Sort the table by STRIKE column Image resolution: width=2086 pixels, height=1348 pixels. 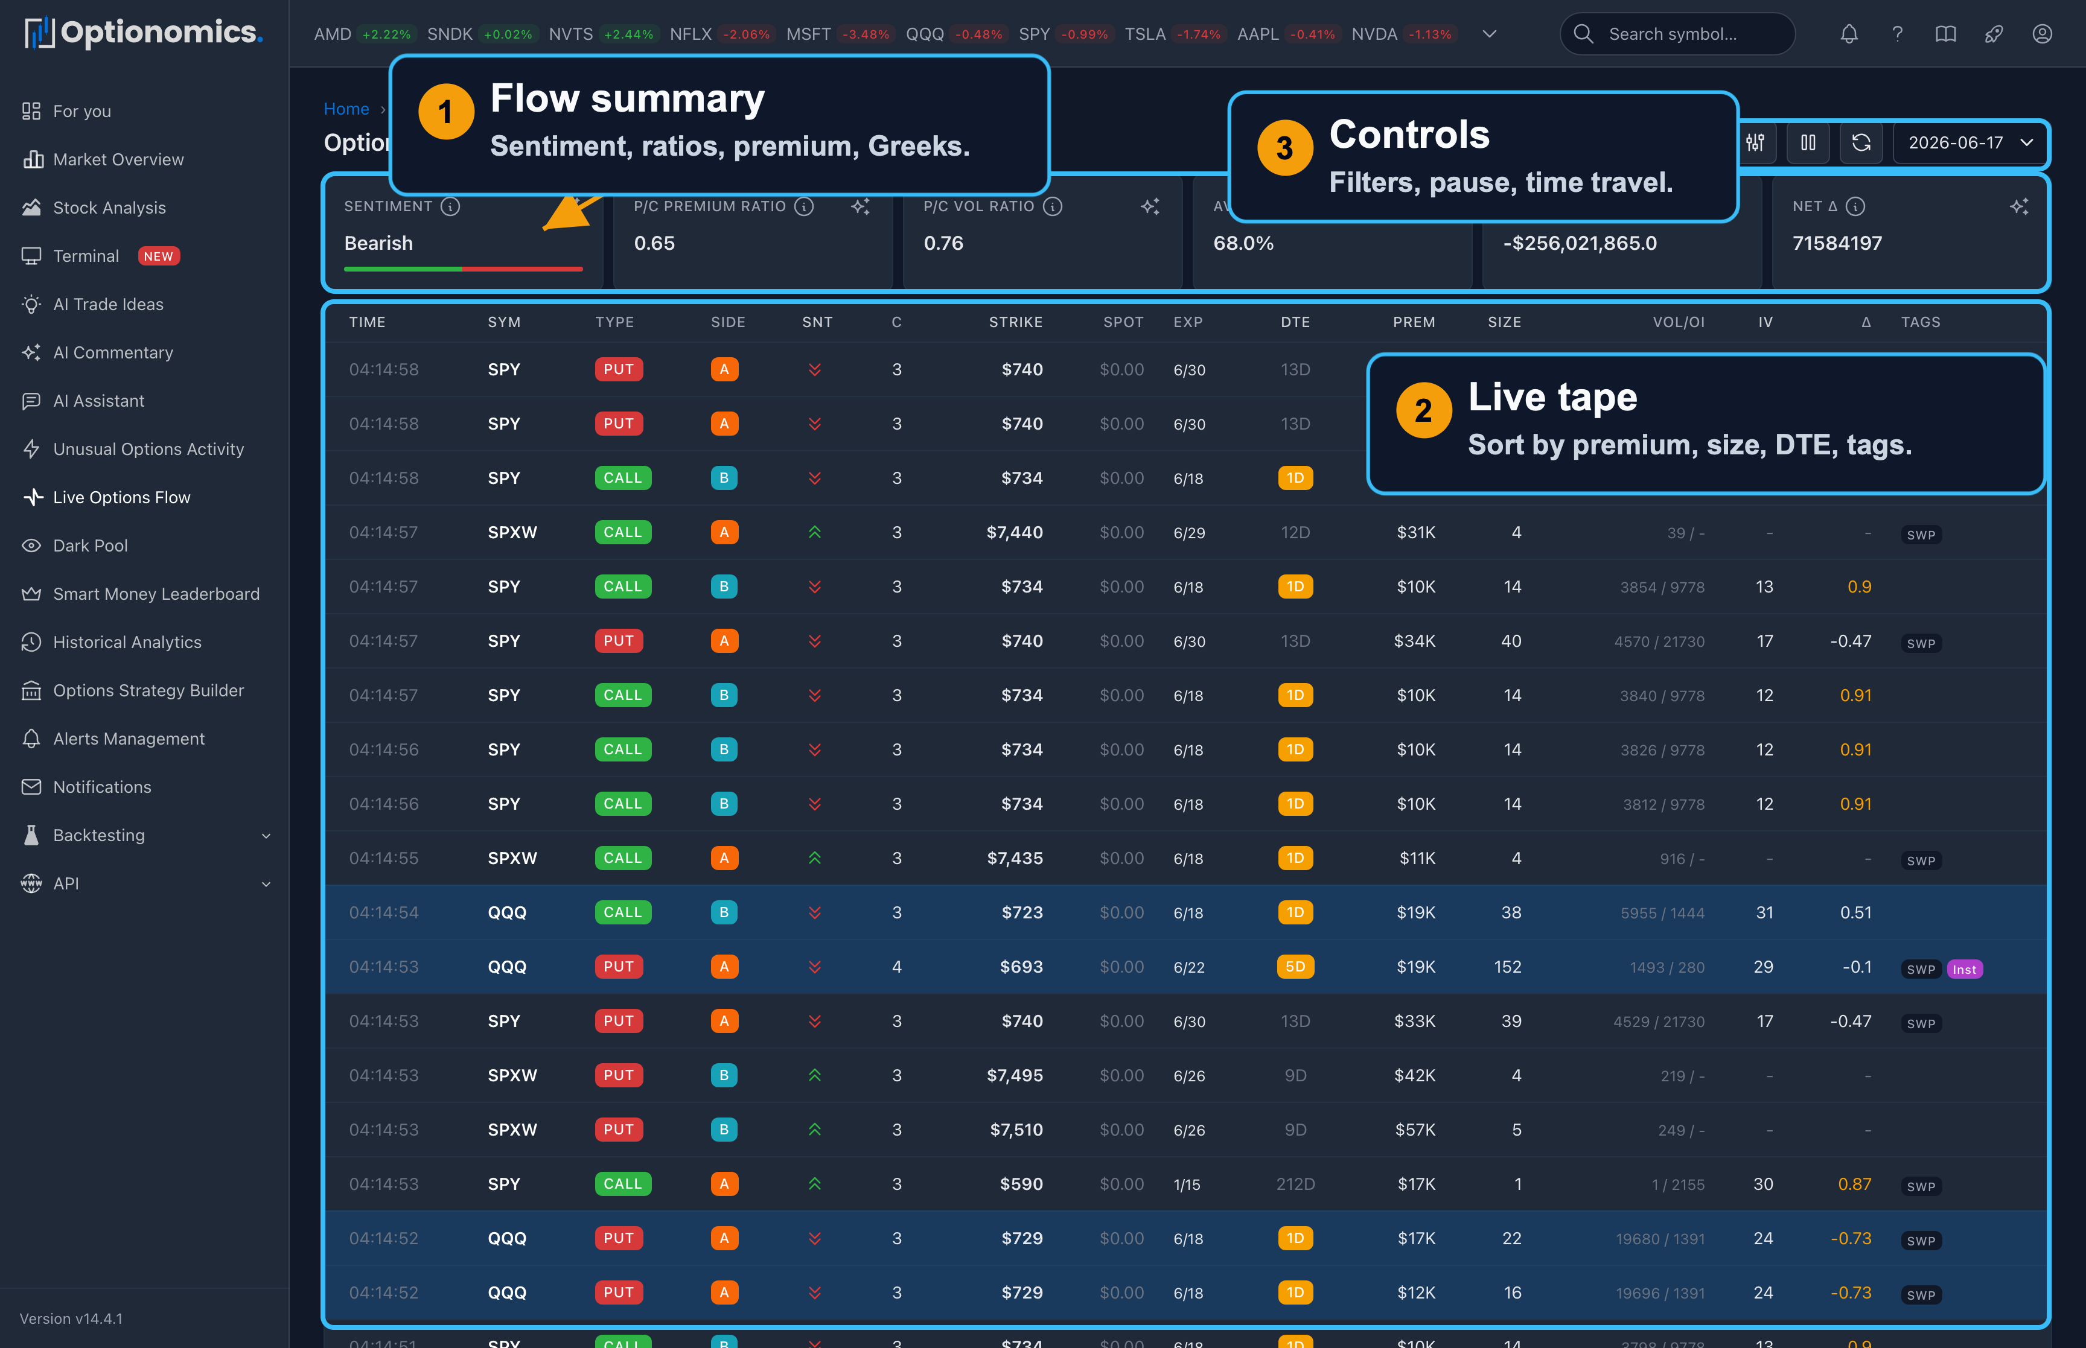coord(1015,322)
